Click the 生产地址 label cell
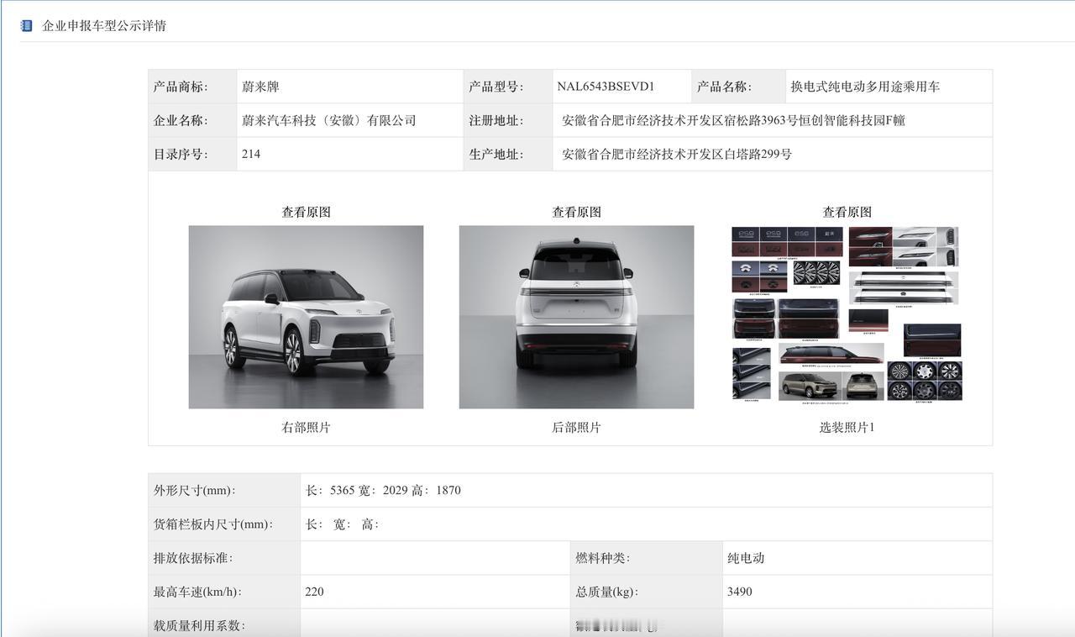1075x637 pixels. tap(508, 154)
